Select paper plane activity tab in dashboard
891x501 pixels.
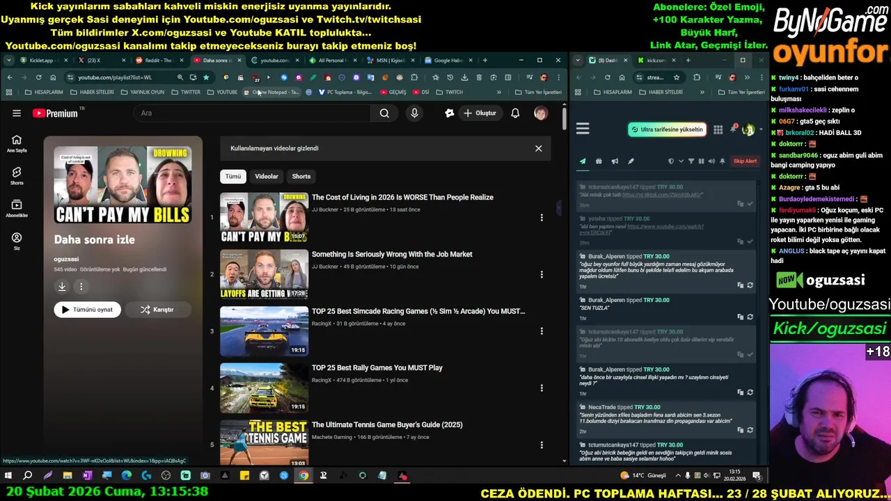[583, 161]
